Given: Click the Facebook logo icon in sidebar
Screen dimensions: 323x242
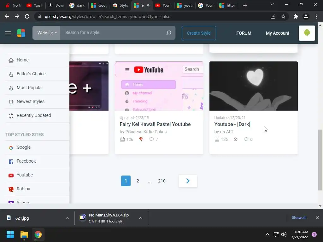Looking at the screenshot, I should 11,161.
